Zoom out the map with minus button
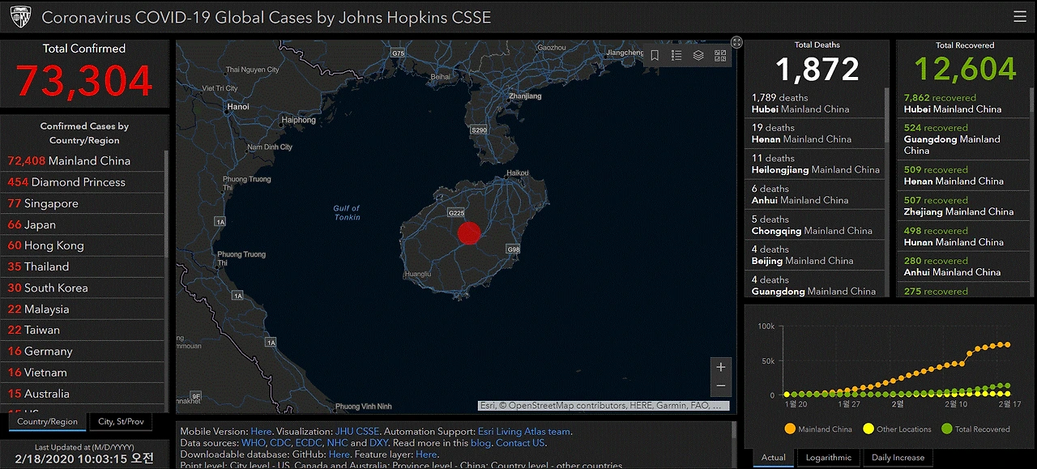Screen dimensions: 1037x469 coord(721,386)
